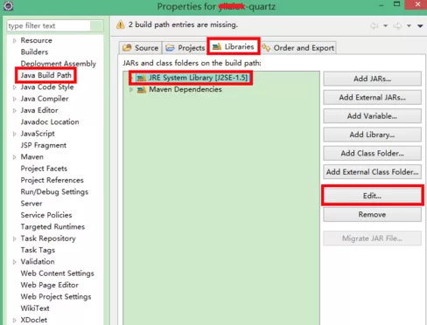Click the Edit... button

[372, 196]
